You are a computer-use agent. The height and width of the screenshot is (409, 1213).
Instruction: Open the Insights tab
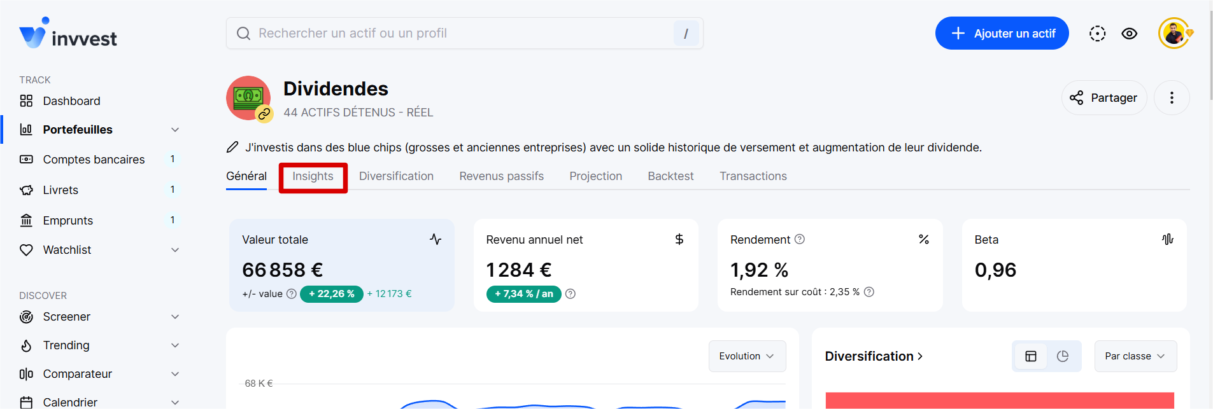click(313, 176)
